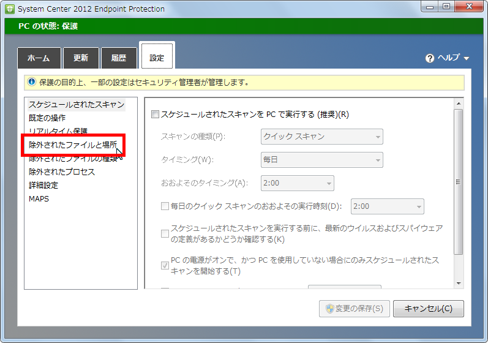Image resolution: width=488 pixels, height=343 pixels.
Task: Click the キャンセル(C) button
Action: point(428,309)
